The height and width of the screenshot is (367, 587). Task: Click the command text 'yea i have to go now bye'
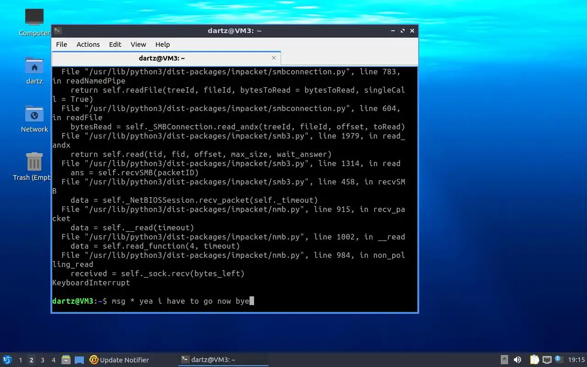point(194,301)
